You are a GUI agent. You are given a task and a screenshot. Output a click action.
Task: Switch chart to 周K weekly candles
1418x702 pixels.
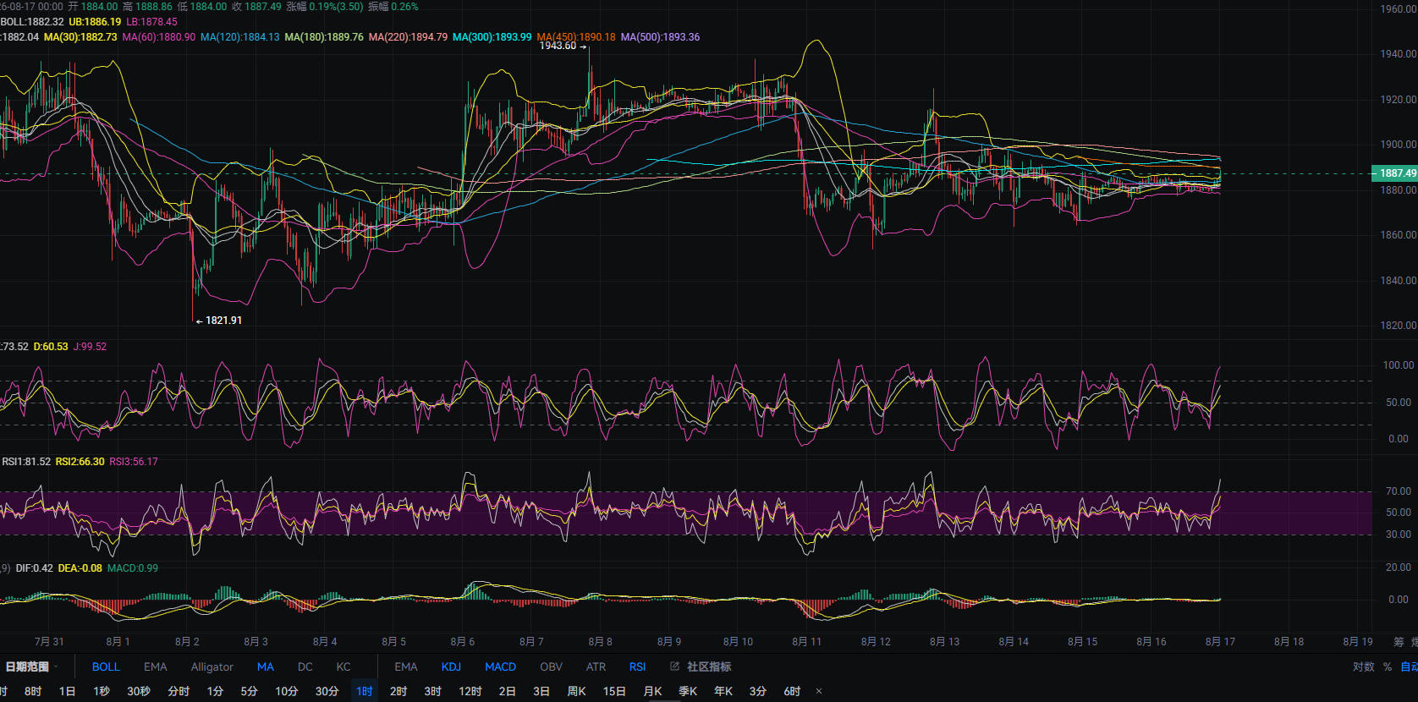point(576,691)
